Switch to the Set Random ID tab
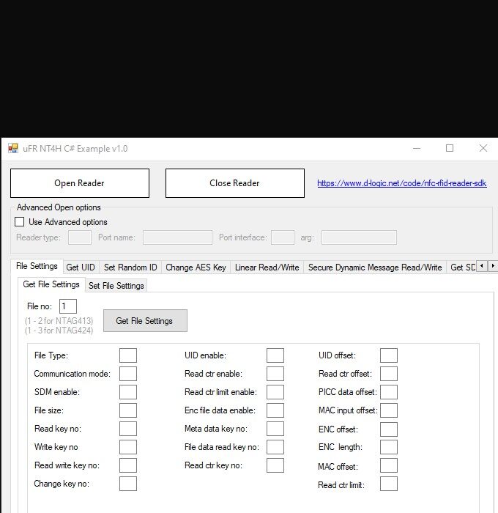 point(130,267)
